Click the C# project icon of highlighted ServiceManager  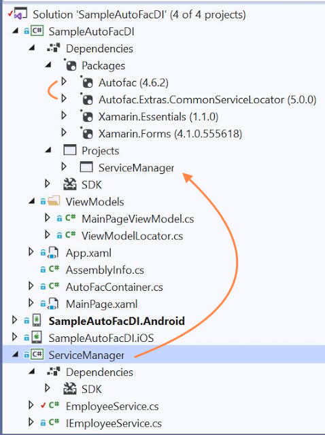pos(37,355)
